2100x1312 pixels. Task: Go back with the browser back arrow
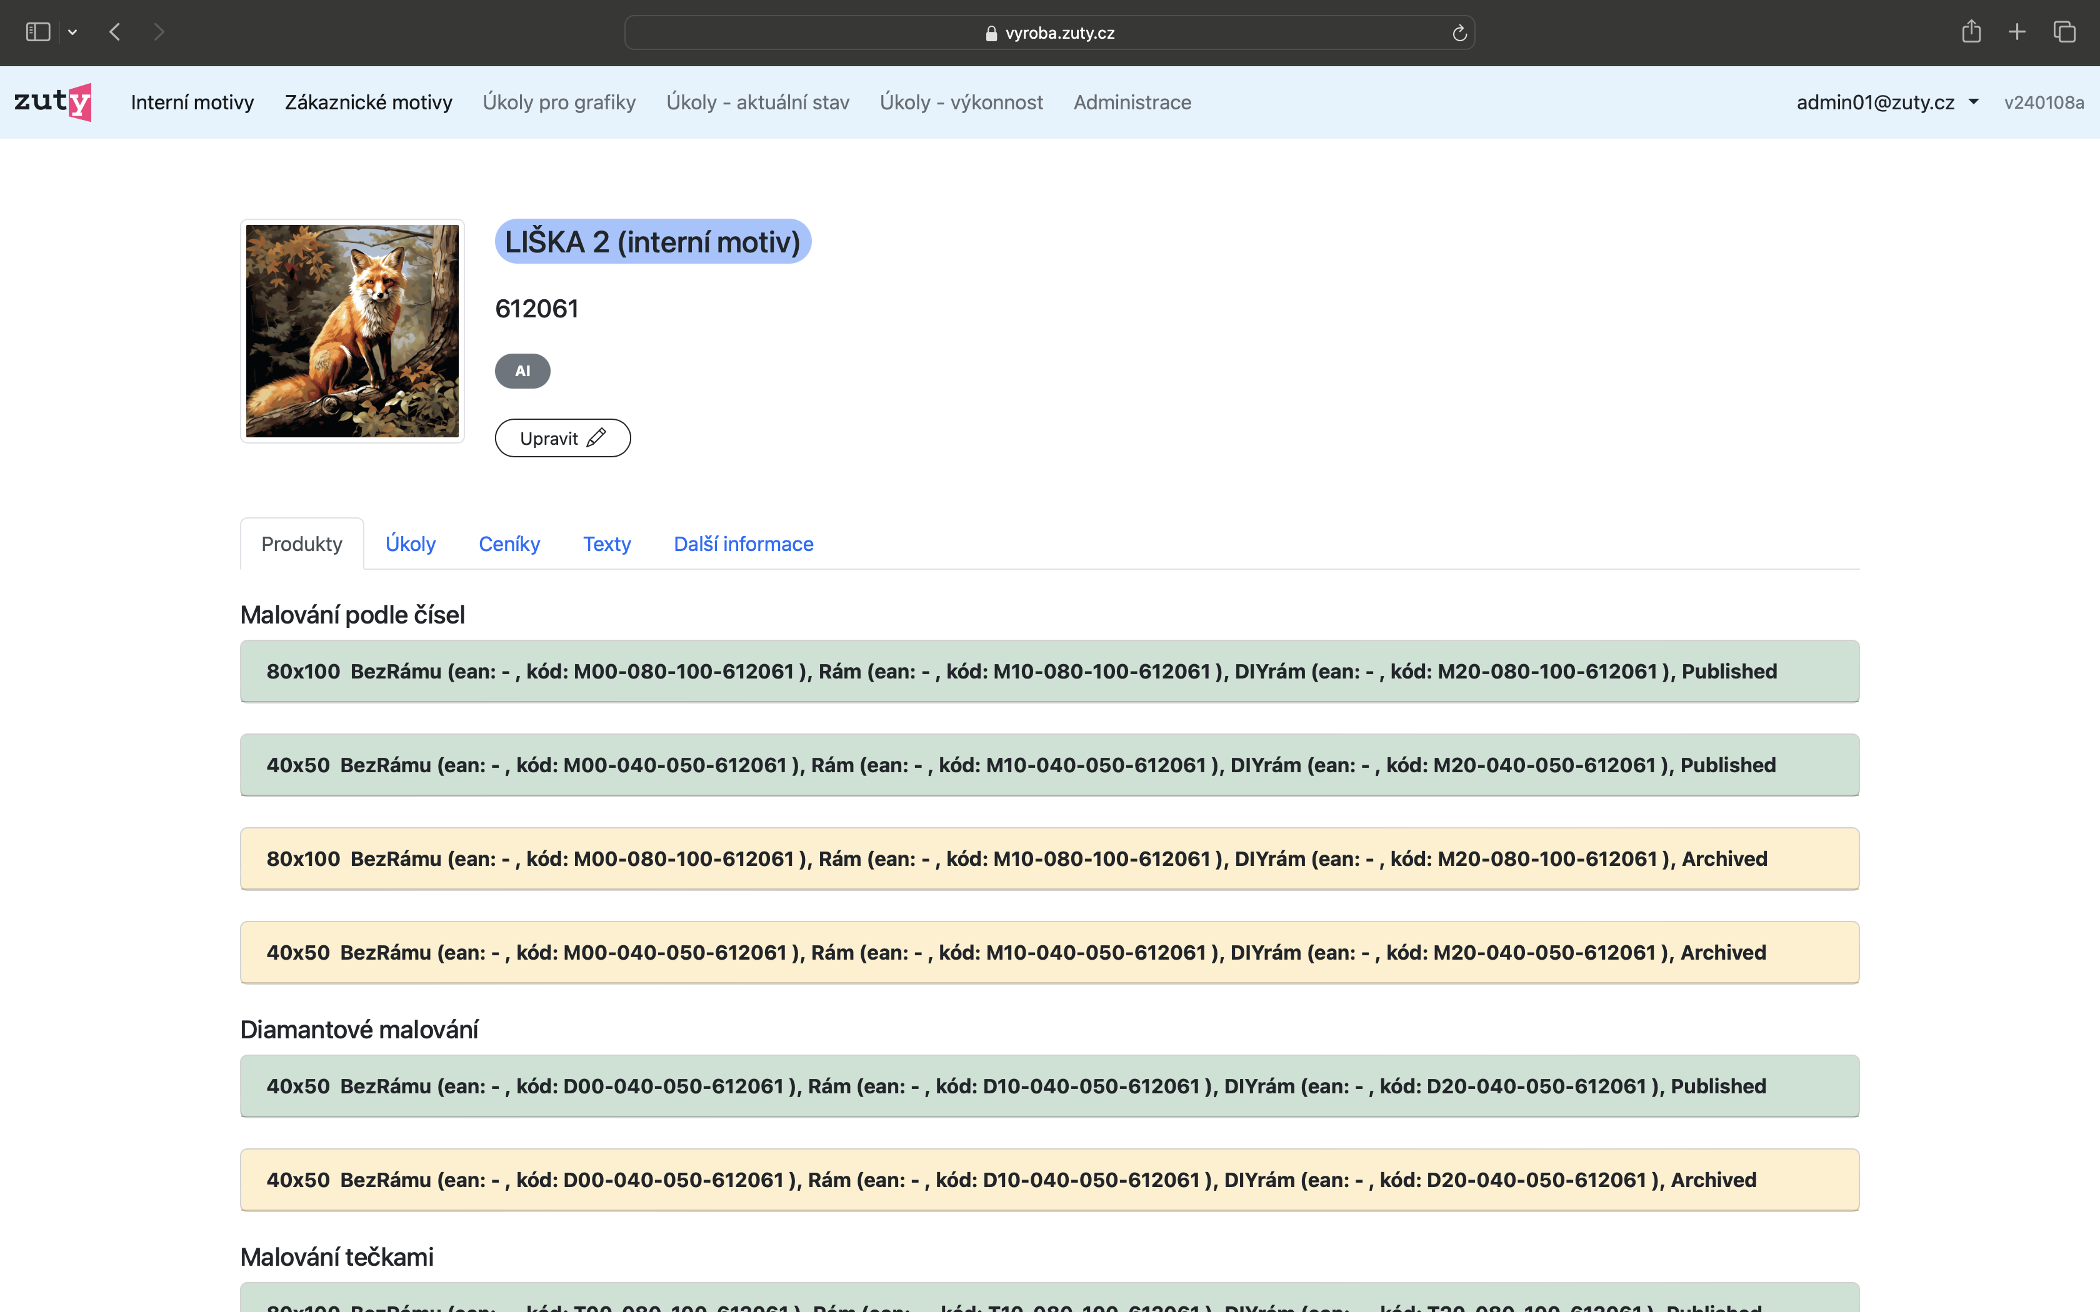(x=114, y=32)
